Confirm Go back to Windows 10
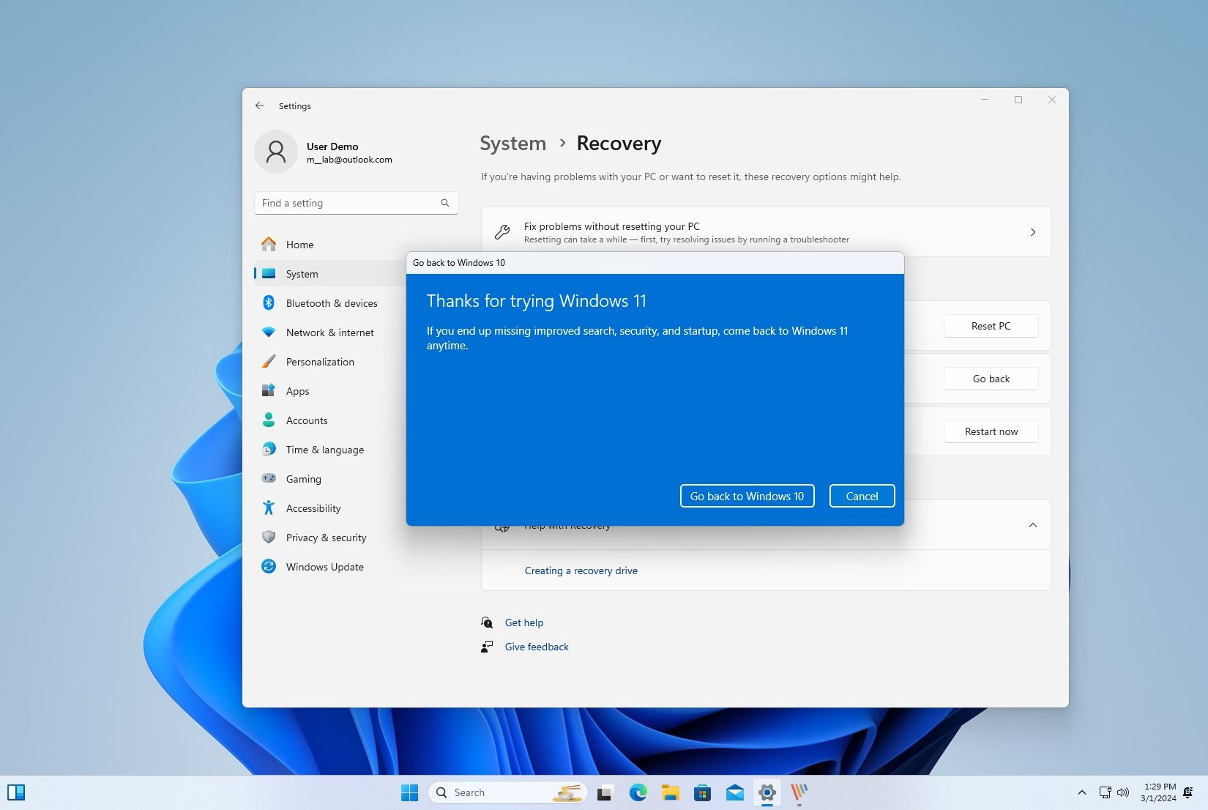Viewport: 1208px width, 810px height. tap(747, 496)
